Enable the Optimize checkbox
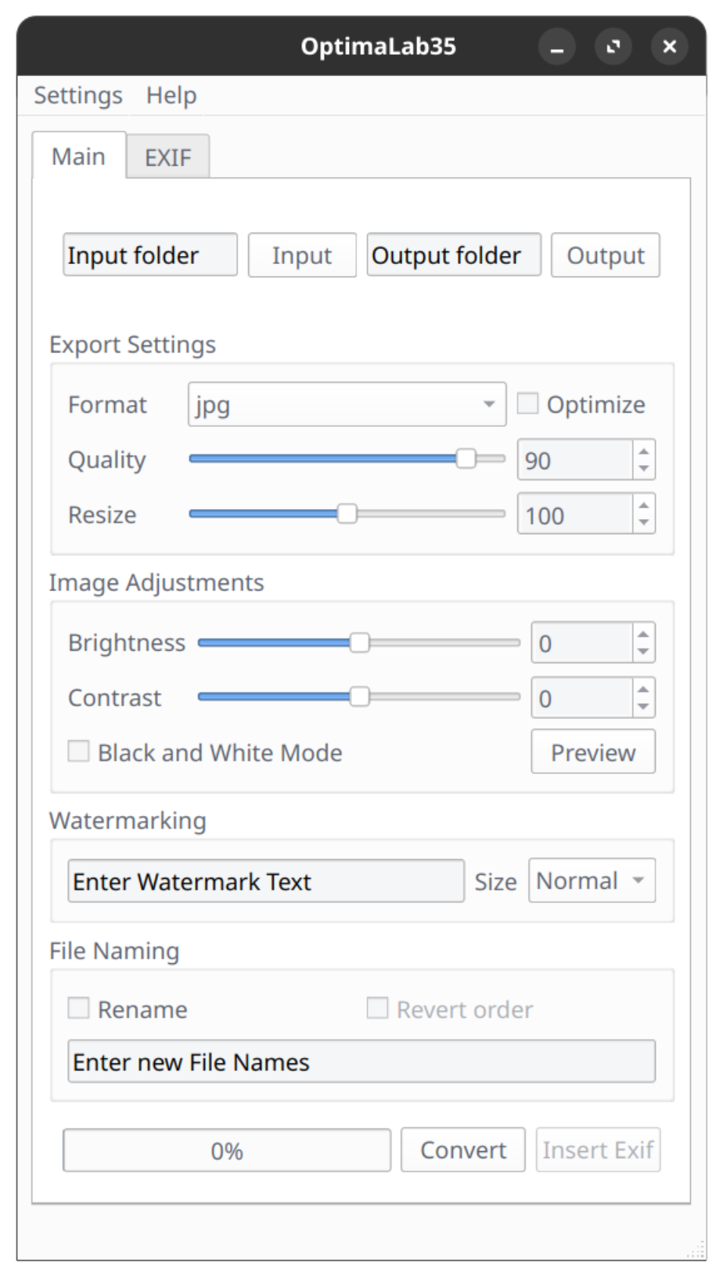This screenshot has width=723, height=1278. point(528,404)
